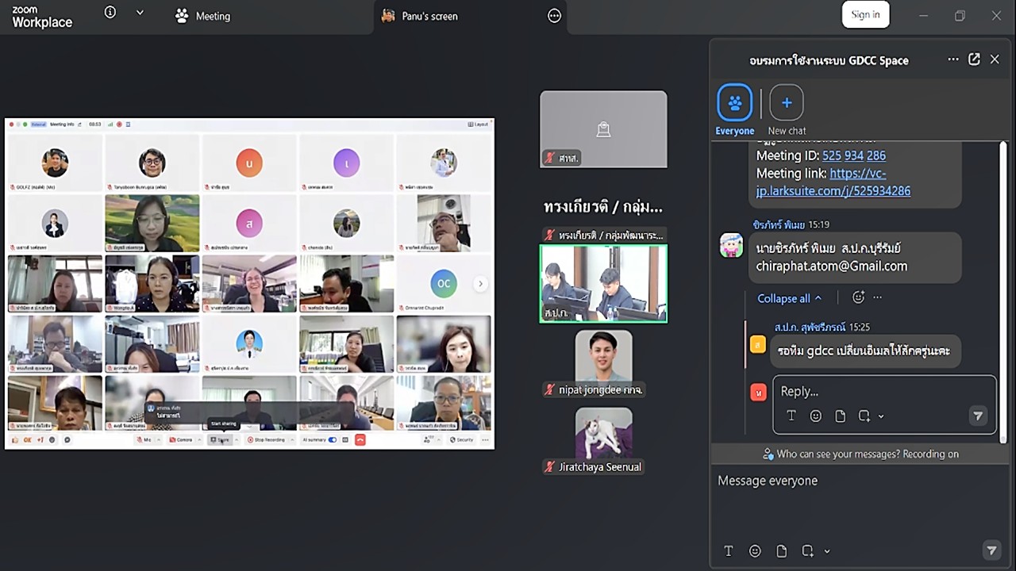Open emoji picker in reply box

pyautogui.click(x=816, y=416)
